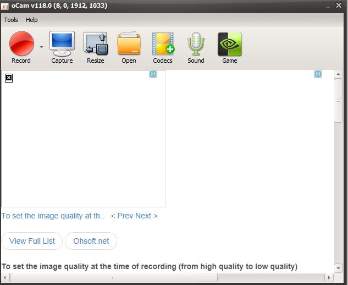348x285 pixels.
Task: Go to the next tip with 'Next >'
Action: click(x=146, y=216)
